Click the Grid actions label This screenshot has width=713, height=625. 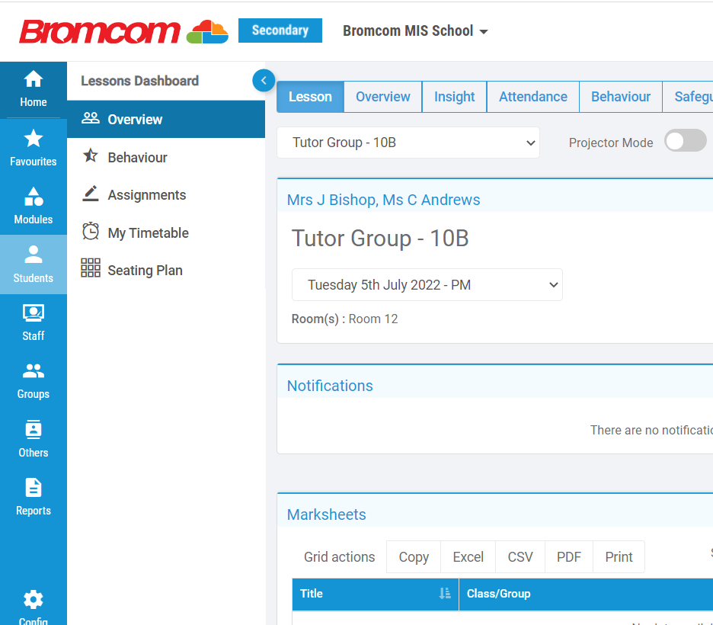coord(339,557)
